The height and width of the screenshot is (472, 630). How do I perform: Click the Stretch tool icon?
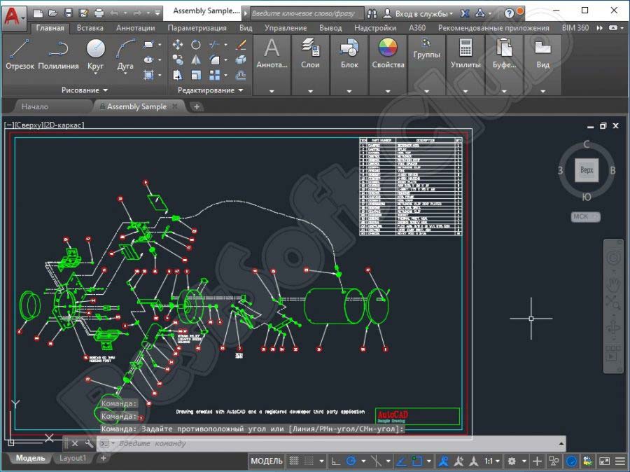[x=178, y=75]
